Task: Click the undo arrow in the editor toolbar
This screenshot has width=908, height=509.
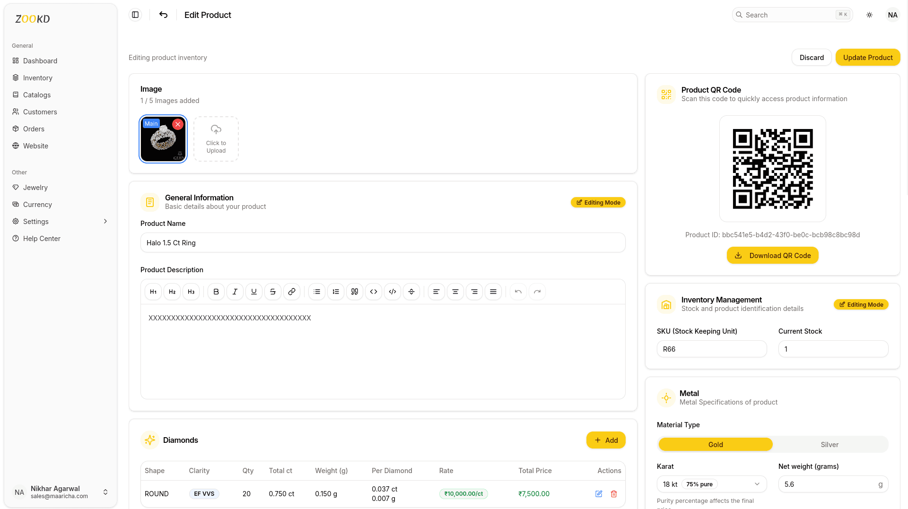Action: tap(518, 292)
